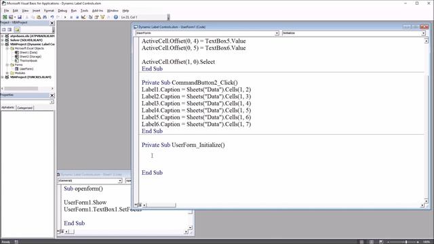This screenshot has height=244, width=434.
Task: Open the View menu
Action: [x=25, y=11]
